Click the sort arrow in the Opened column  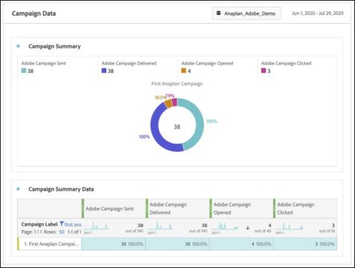tap(247, 228)
